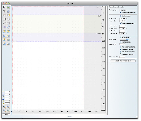Toggle checkbox directly above Hilfslinien sperren
Image resolution: width=141 pixels, height=121 pixels.
120,52
